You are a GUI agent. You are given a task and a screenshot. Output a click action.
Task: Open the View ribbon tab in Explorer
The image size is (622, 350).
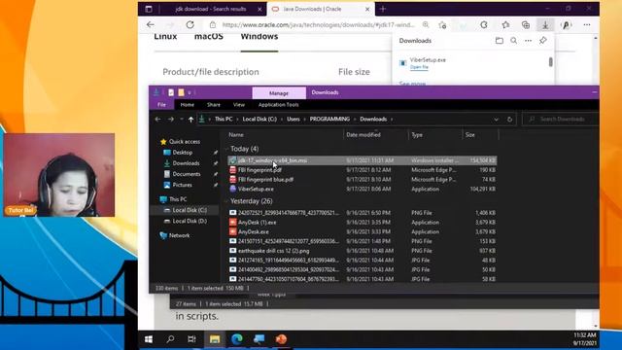click(239, 105)
